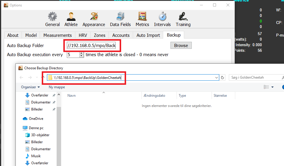The image size is (284, 166).
Task: Click the Options window title icon
Action: (6, 5)
